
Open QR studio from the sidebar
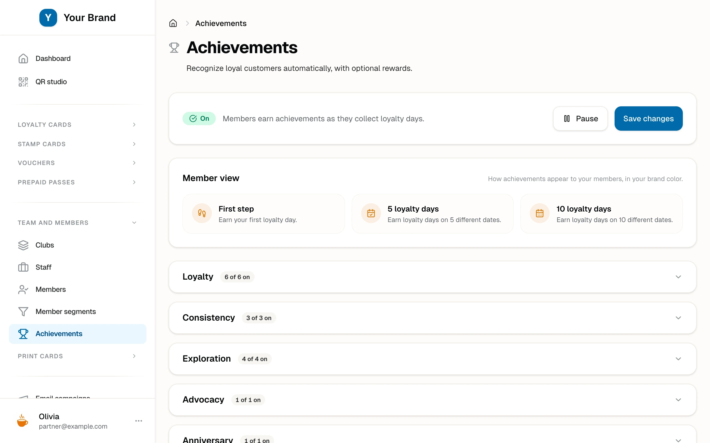coord(77,82)
